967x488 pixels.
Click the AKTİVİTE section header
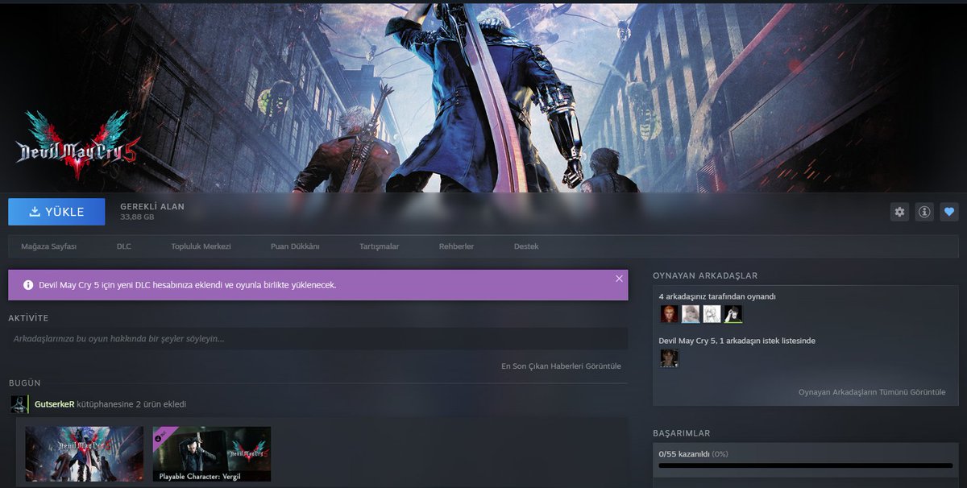point(28,318)
